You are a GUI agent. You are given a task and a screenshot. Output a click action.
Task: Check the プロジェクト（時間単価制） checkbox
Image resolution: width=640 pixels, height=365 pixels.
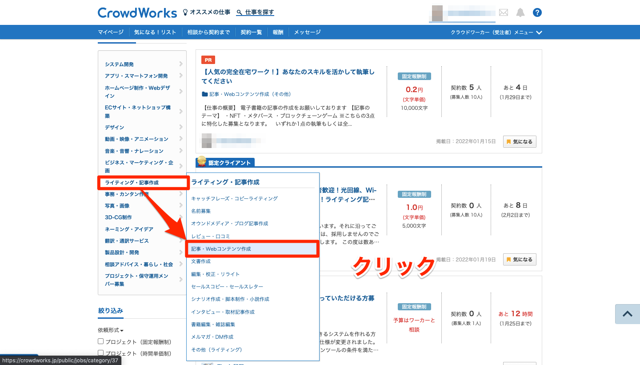[x=101, y=353]
